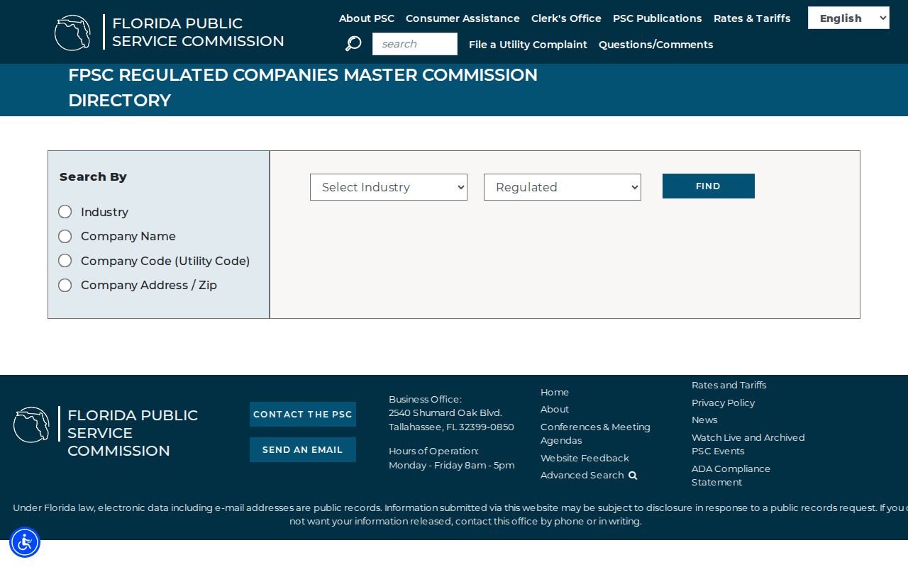Click the '2540 Shumard Oak Blvd.' address text
Screen dimensions: 908x567
coord(445,412)
